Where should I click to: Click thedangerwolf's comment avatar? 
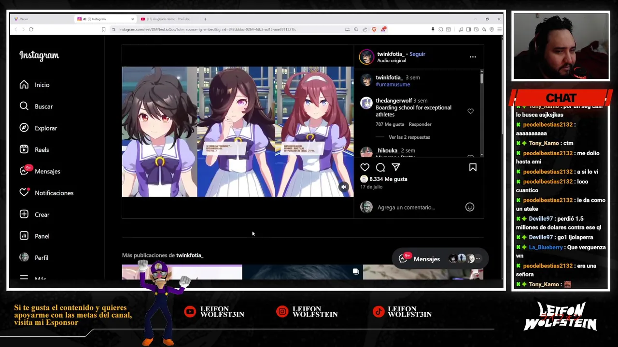[x=366, y=103]
